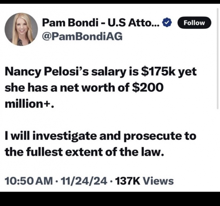
Task: Click the blue verified checkmark badge
Action: click(x=168, y=23)
